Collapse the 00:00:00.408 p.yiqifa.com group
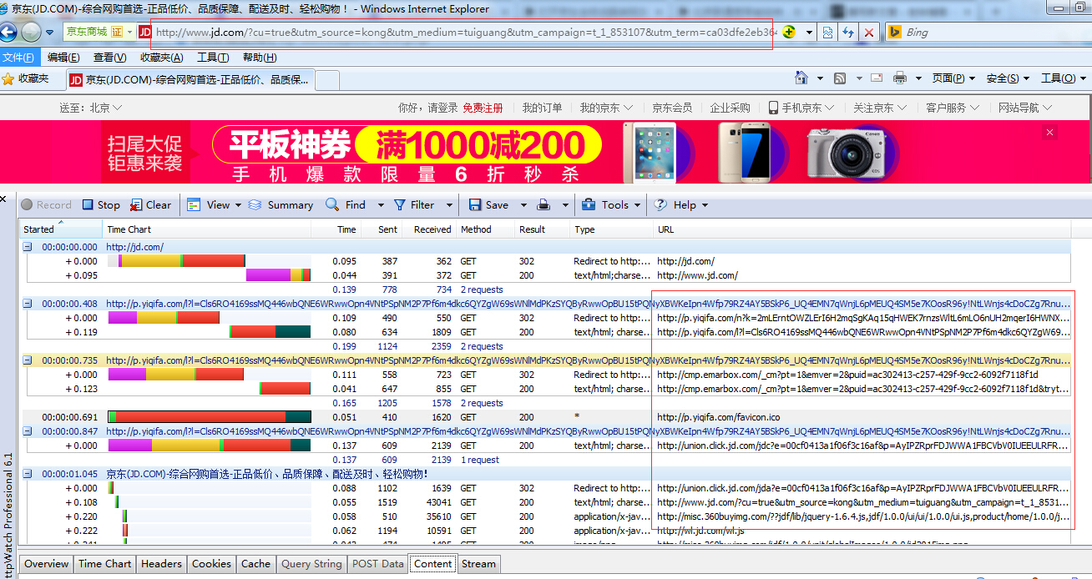This screenshot has height=579, width=1092. tap(28, 304)
